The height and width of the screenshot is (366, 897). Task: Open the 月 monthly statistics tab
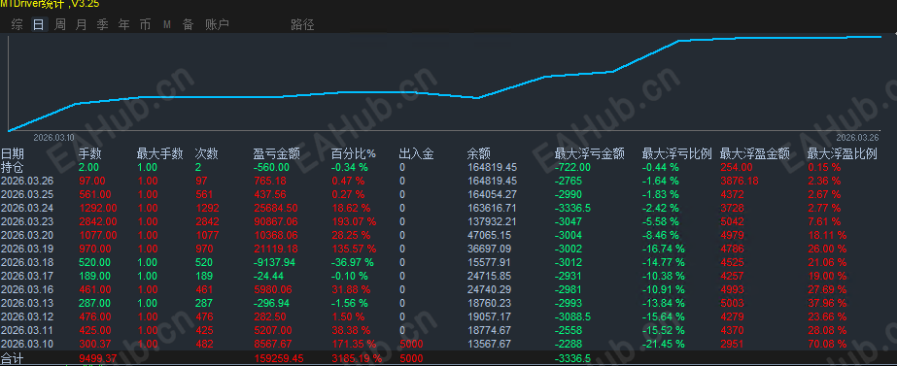point(82,24)
